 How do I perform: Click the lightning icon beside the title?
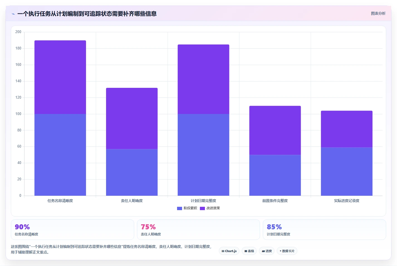[x=13, y=14]
